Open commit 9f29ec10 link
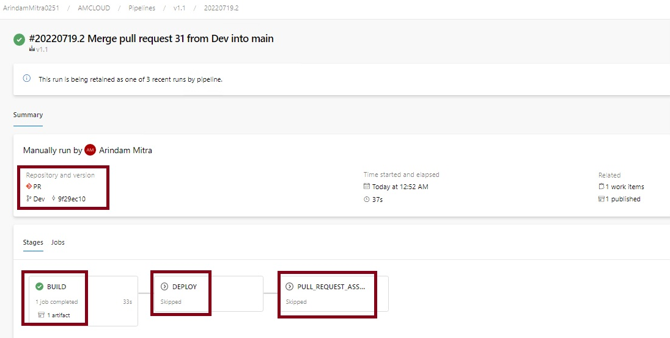Screen dimensions: 670x338 [x=72, y=199]
